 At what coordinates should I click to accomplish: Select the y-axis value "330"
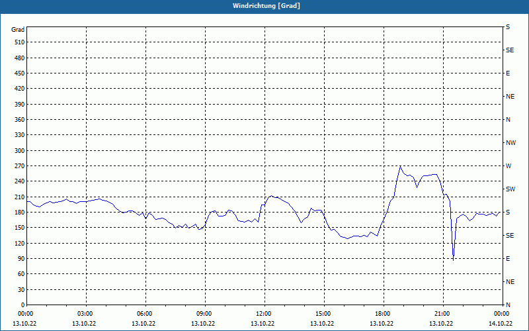point(20,135)
